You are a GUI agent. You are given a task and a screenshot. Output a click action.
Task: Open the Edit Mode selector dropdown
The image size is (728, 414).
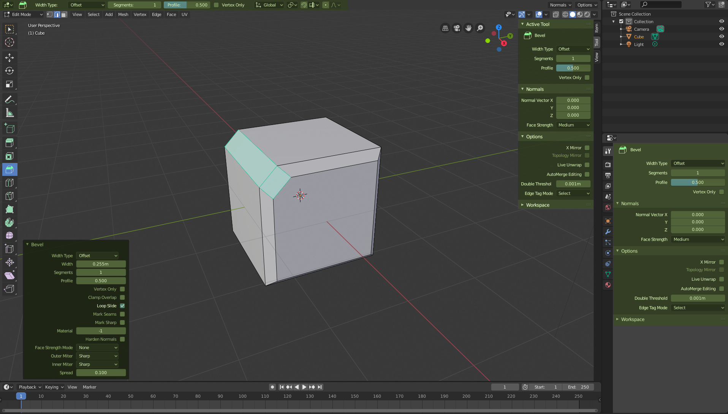tap(24, 14)
